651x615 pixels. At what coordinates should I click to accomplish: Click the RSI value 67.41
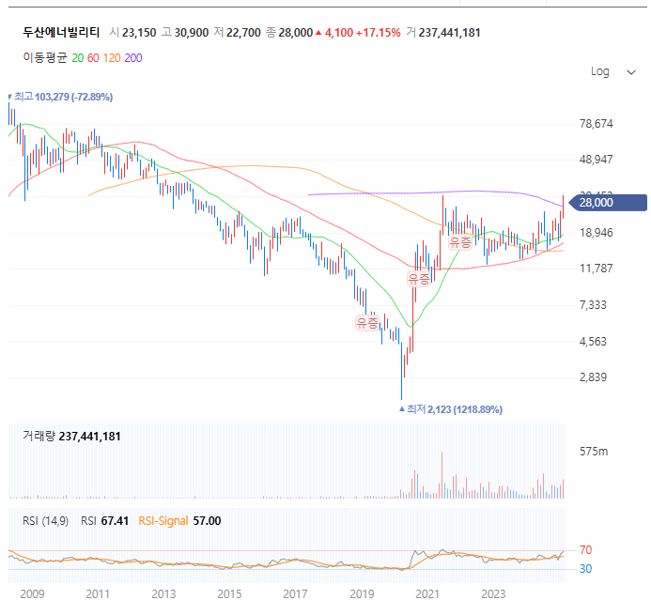115,521
